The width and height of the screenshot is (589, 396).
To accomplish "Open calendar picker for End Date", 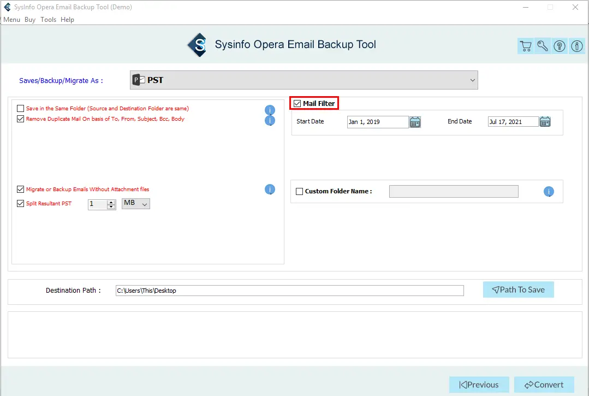I will coord(545,122).
